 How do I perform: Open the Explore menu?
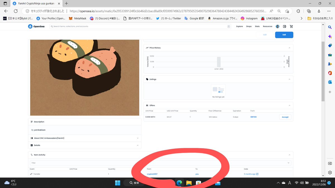pos(240,26)
